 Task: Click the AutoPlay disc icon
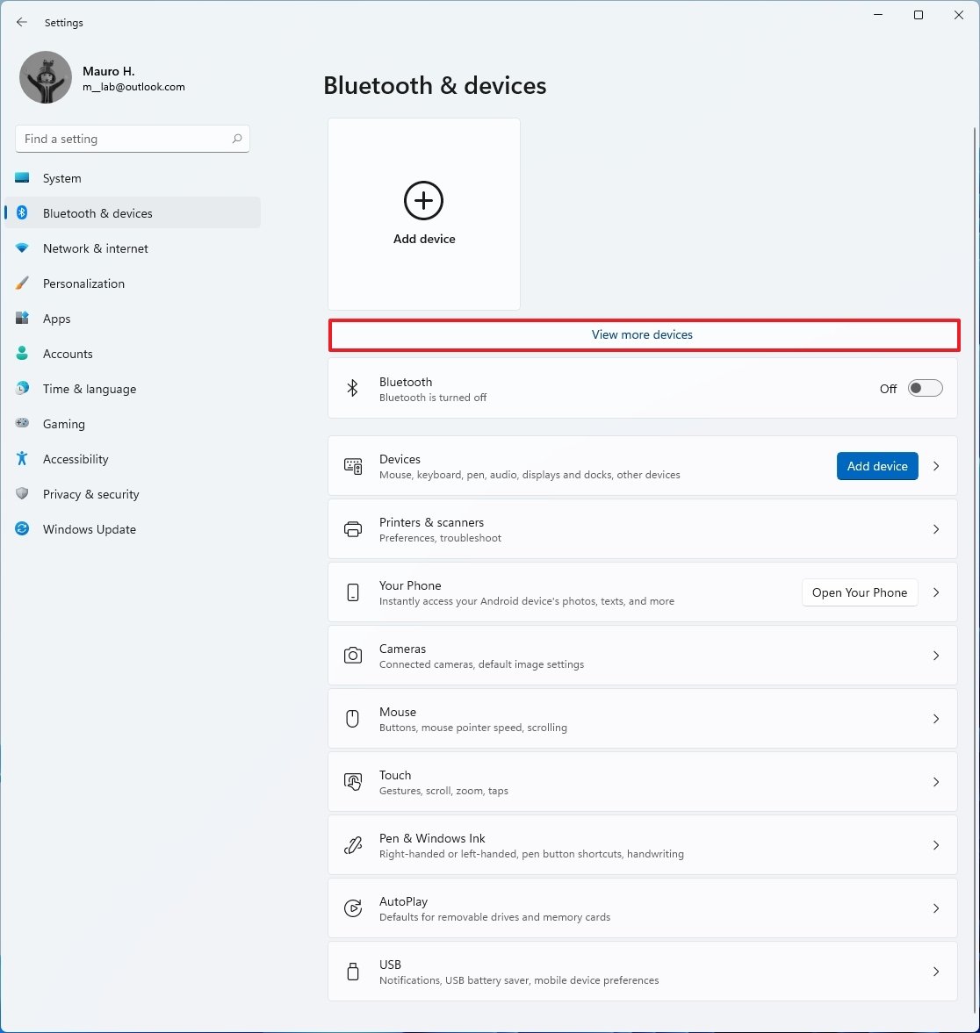pyautogui.click(x=353, y=908)
